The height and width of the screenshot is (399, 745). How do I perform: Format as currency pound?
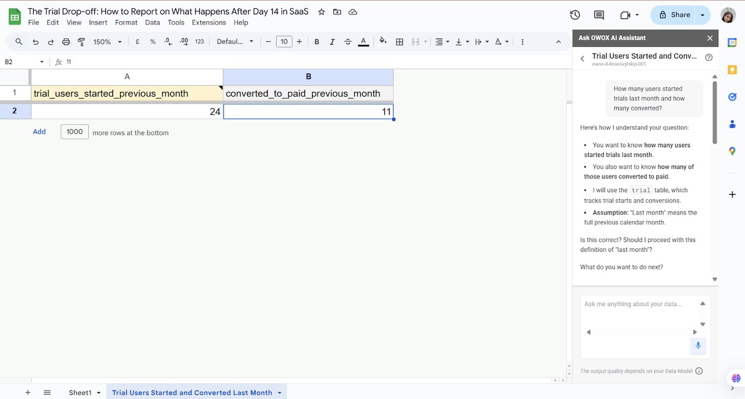137,41
